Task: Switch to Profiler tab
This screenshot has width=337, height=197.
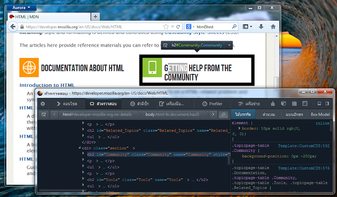Action: [212, 104]
